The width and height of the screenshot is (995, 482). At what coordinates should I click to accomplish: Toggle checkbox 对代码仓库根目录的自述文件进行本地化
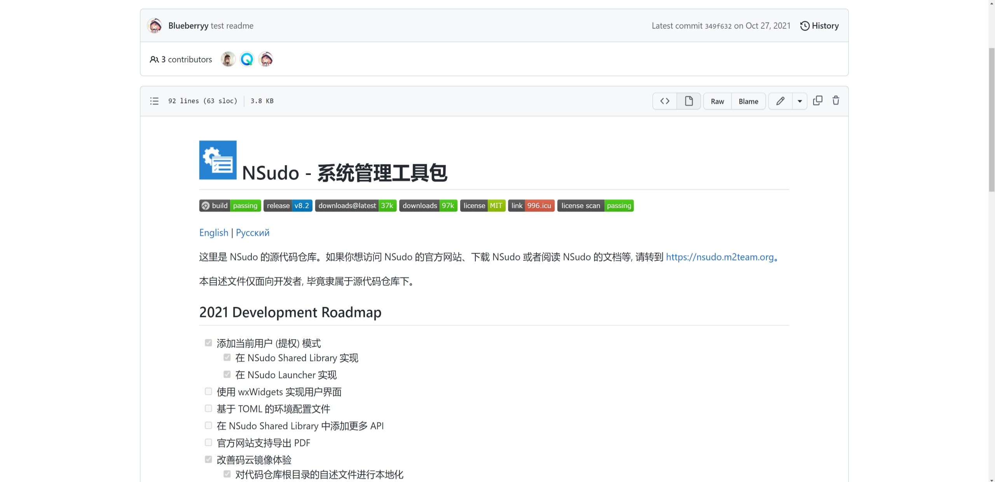tap(227, 474)
